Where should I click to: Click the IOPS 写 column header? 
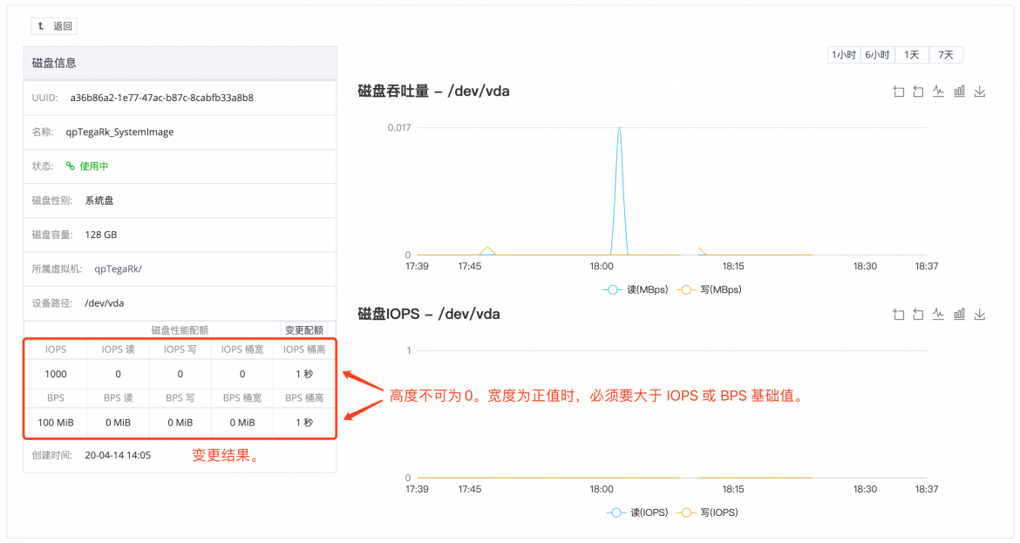[180, 350]
